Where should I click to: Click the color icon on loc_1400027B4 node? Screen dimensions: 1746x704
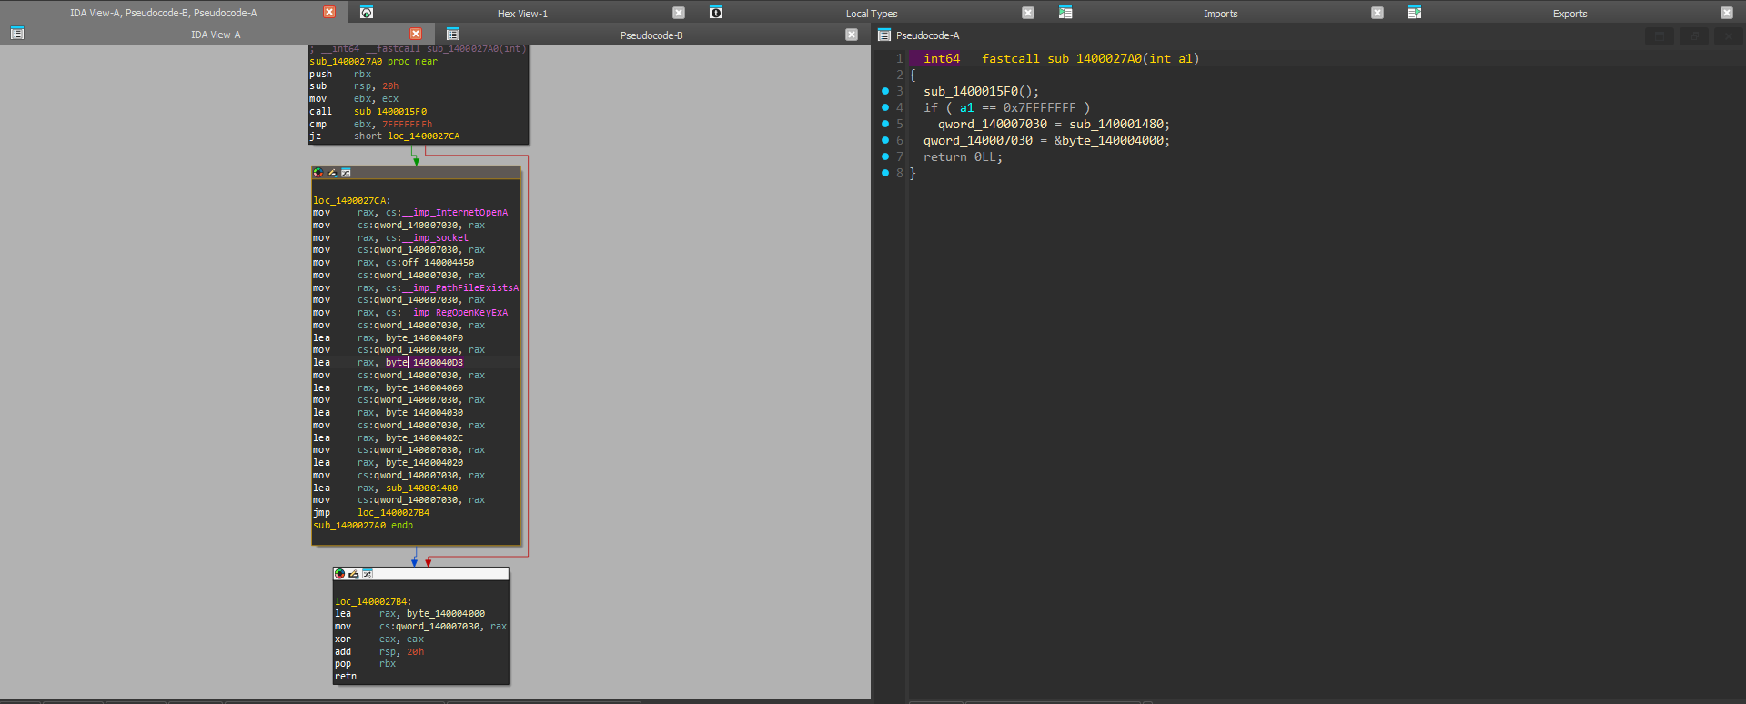(340, 574)
